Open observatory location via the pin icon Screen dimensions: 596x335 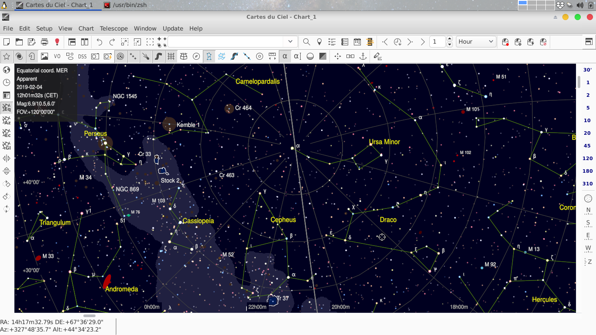click(x=319, y=42)
